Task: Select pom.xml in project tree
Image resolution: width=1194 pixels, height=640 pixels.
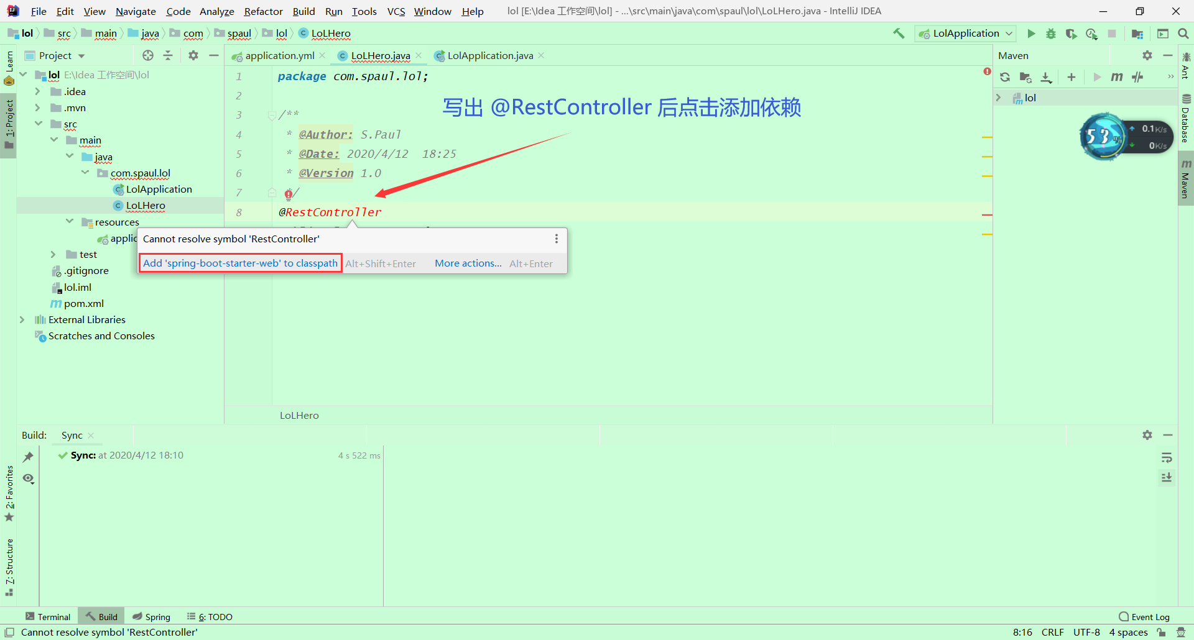Action: (x=77, y=303)
